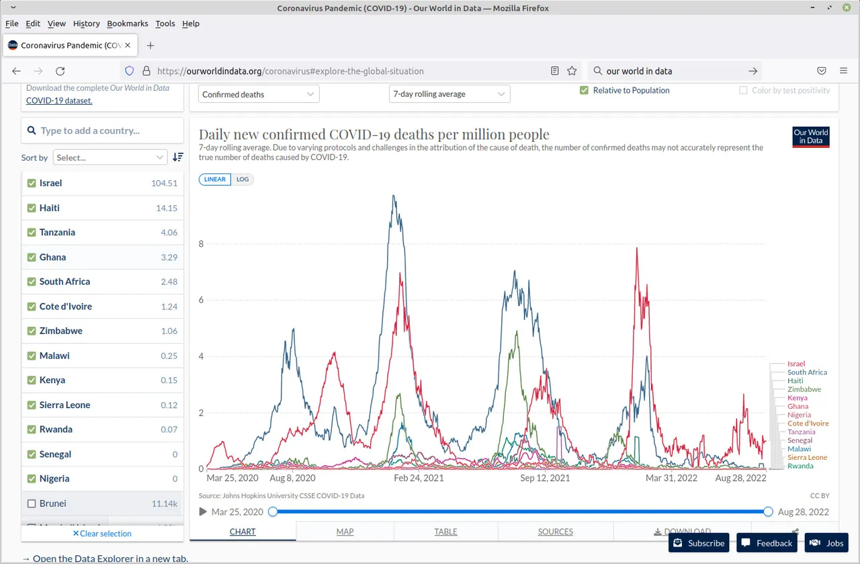Select the CHART tab
This screenshot has width=860, height=564.
click(x=243, y=531)
